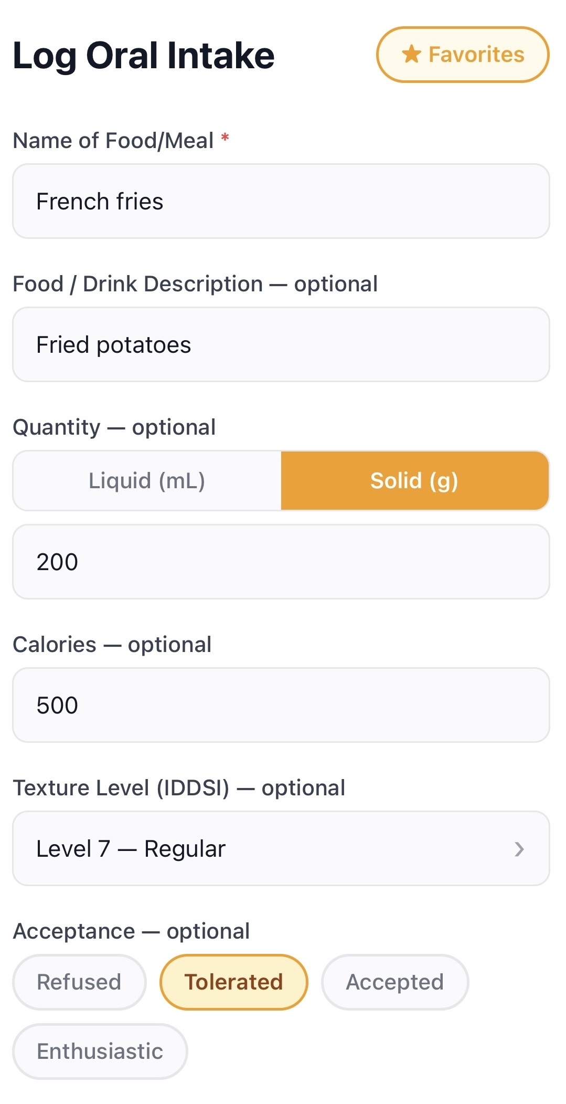Click the star icon in Favorites

click(412, 54)
